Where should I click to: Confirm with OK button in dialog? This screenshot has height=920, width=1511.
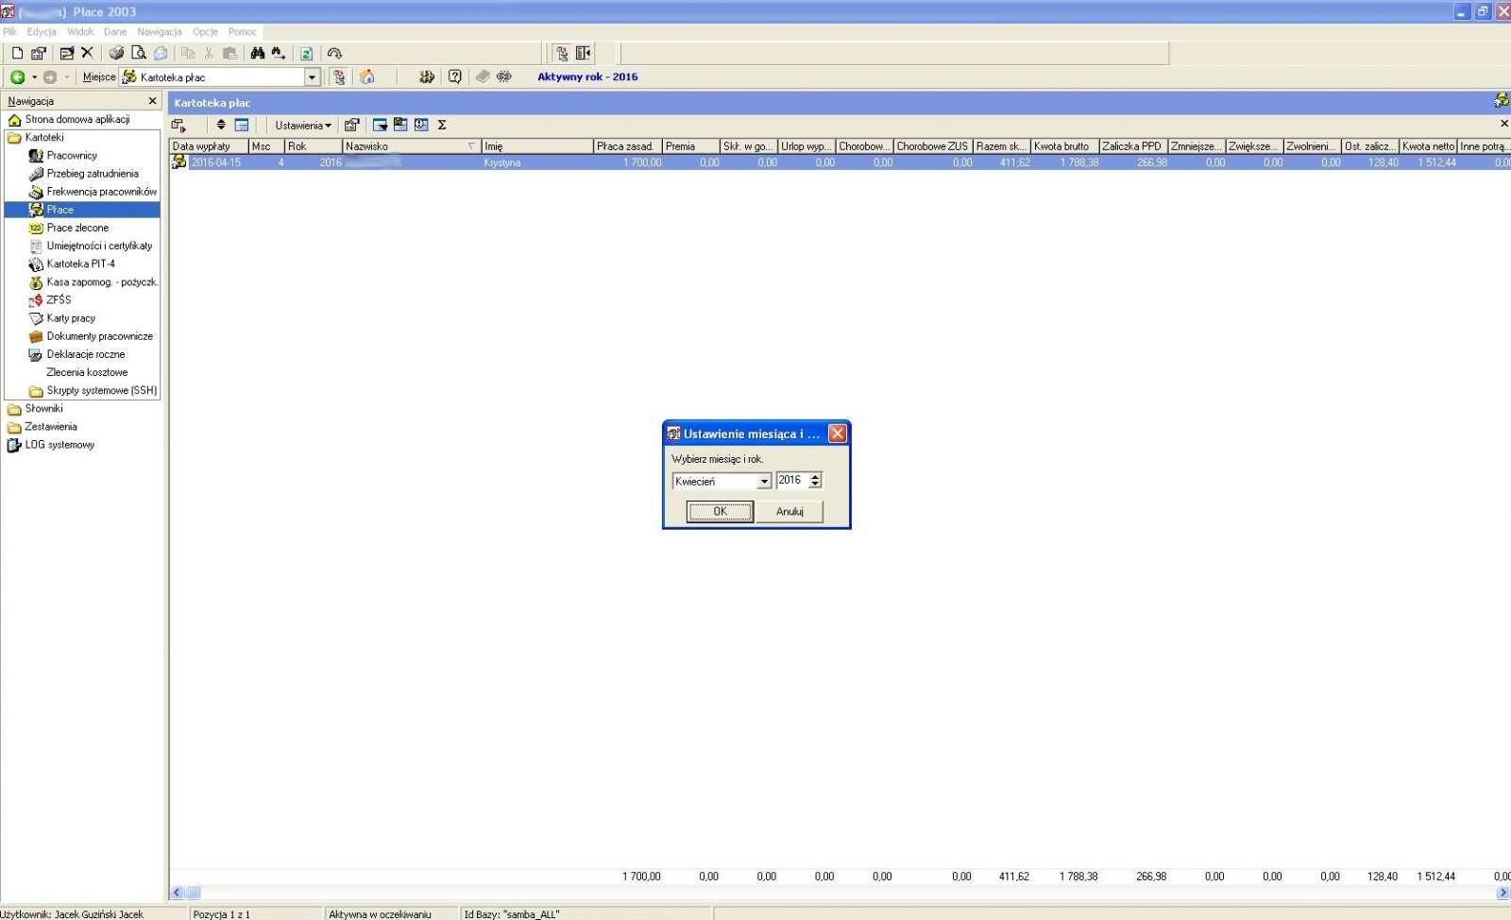pyautogui.click(x=720, y=512)
